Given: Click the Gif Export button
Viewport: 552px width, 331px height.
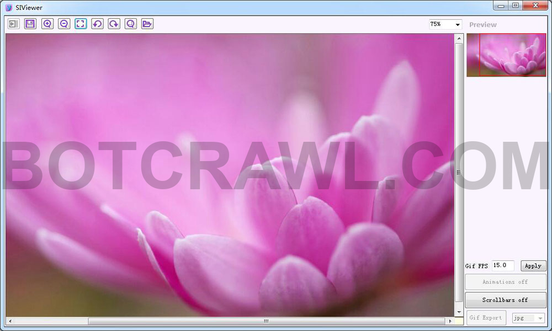Looking at the screenshot, I should 486,317.
